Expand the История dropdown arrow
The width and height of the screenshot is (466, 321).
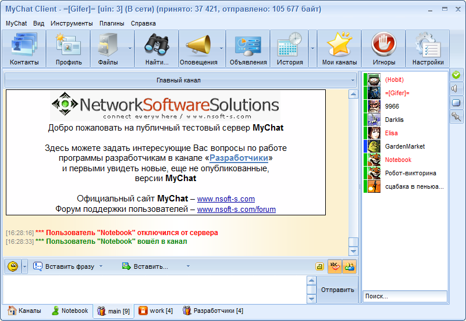click(312, 49)
